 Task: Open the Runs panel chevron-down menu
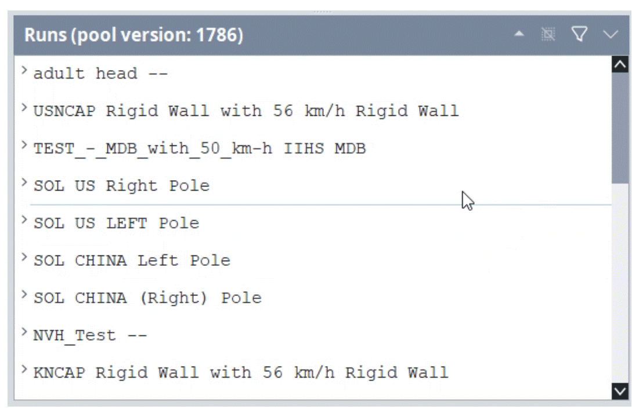[611, 35]
